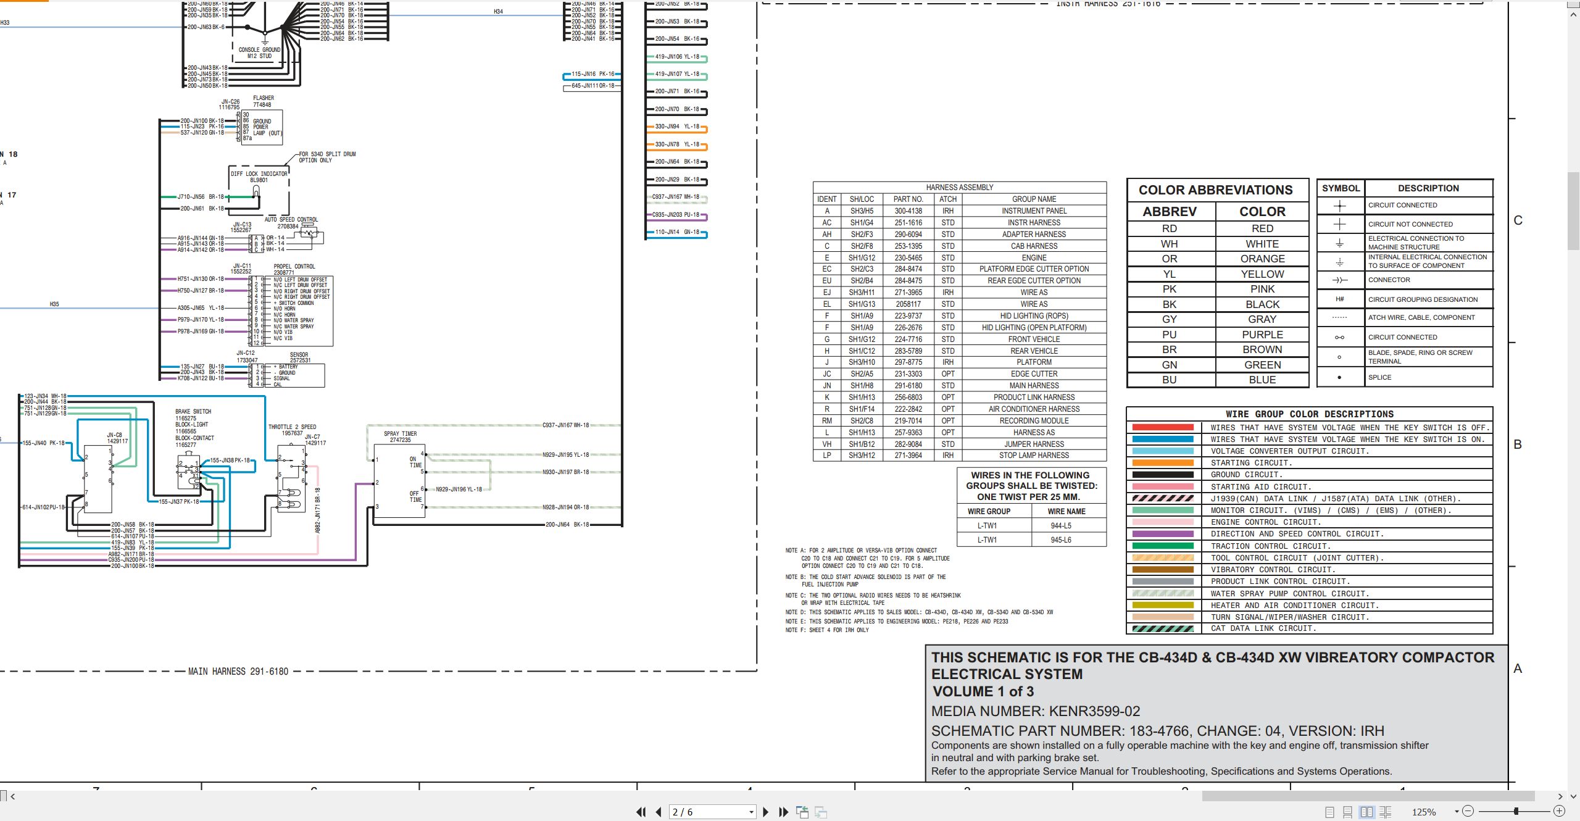
Task: Go to the next page
Action: click(766, 812)
